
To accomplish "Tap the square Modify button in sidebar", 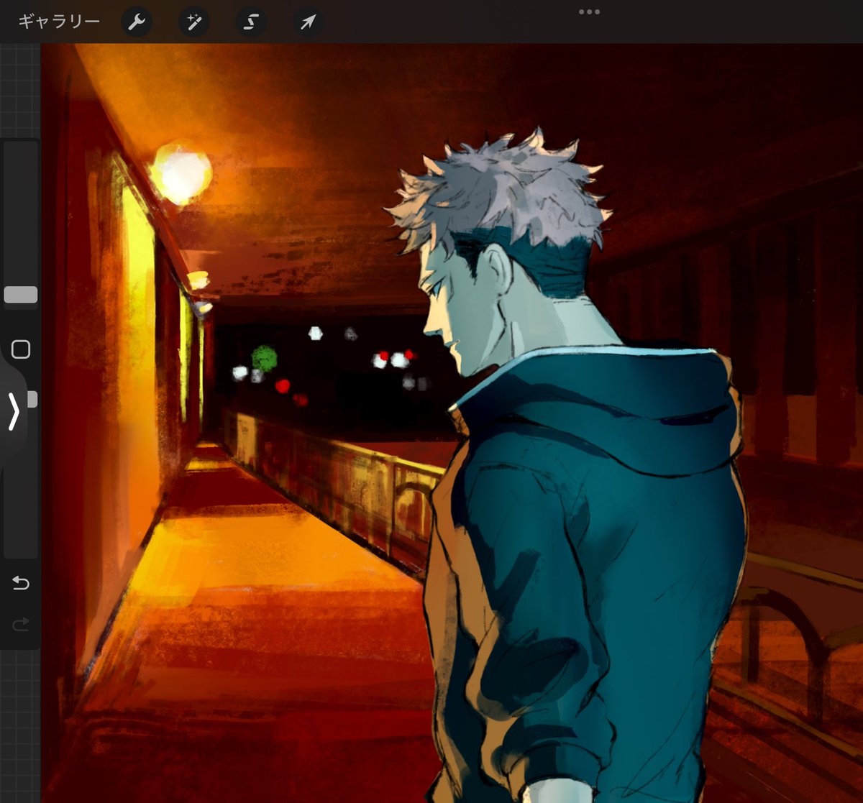I will 21,349.
